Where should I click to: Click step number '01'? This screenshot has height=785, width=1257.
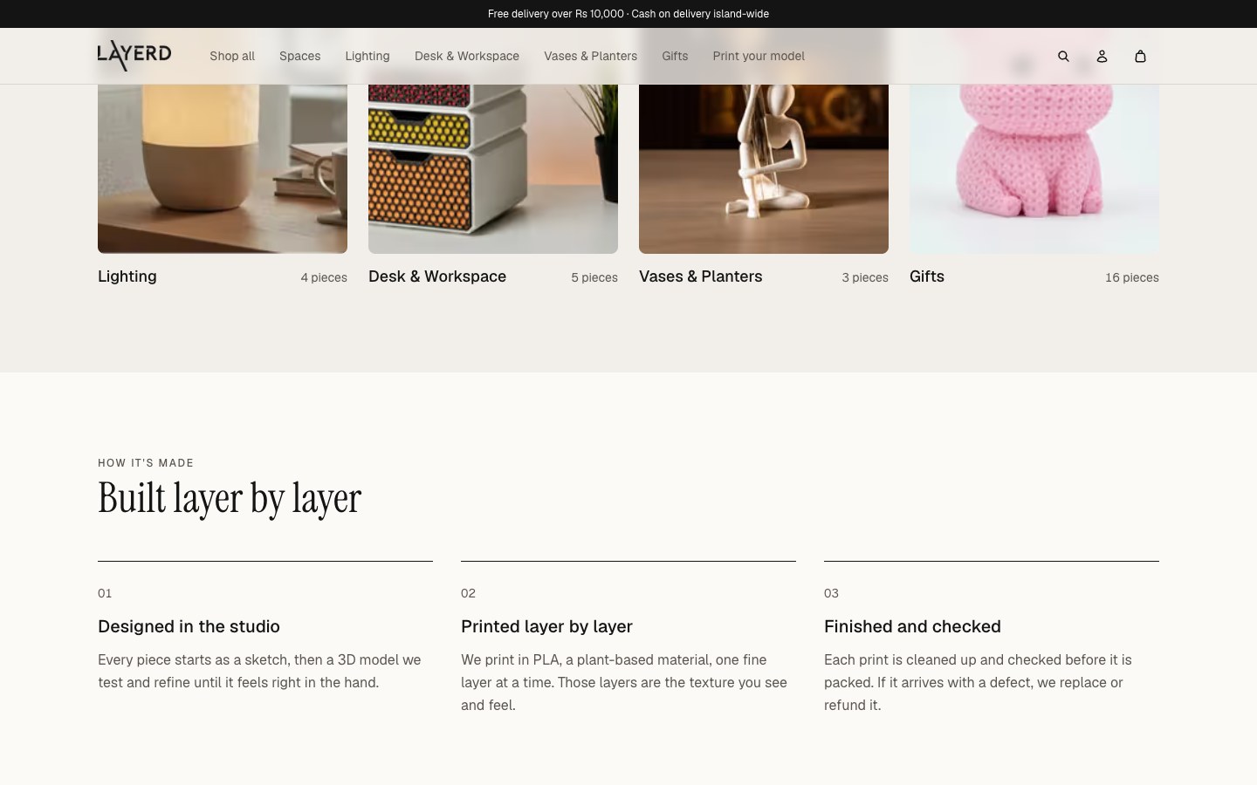coord(105,593)
